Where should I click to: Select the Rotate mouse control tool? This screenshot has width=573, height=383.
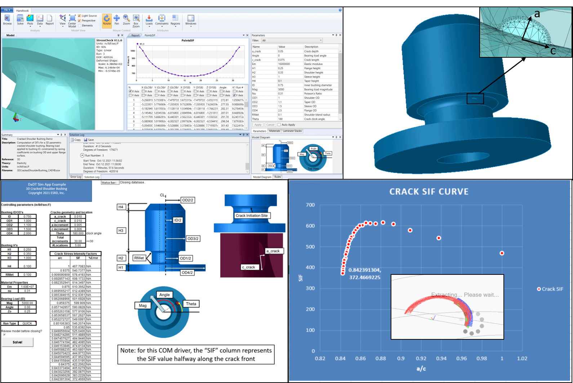coord(107,19)
